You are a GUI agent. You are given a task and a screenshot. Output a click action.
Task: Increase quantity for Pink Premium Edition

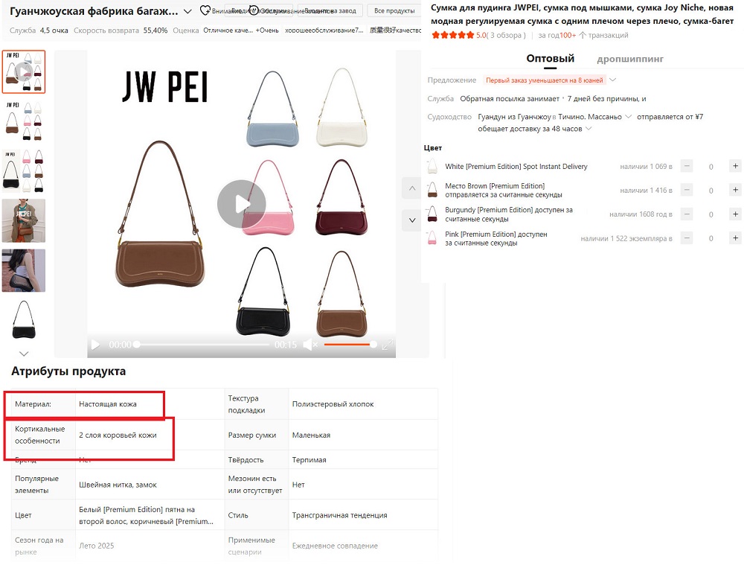(735, 238)
